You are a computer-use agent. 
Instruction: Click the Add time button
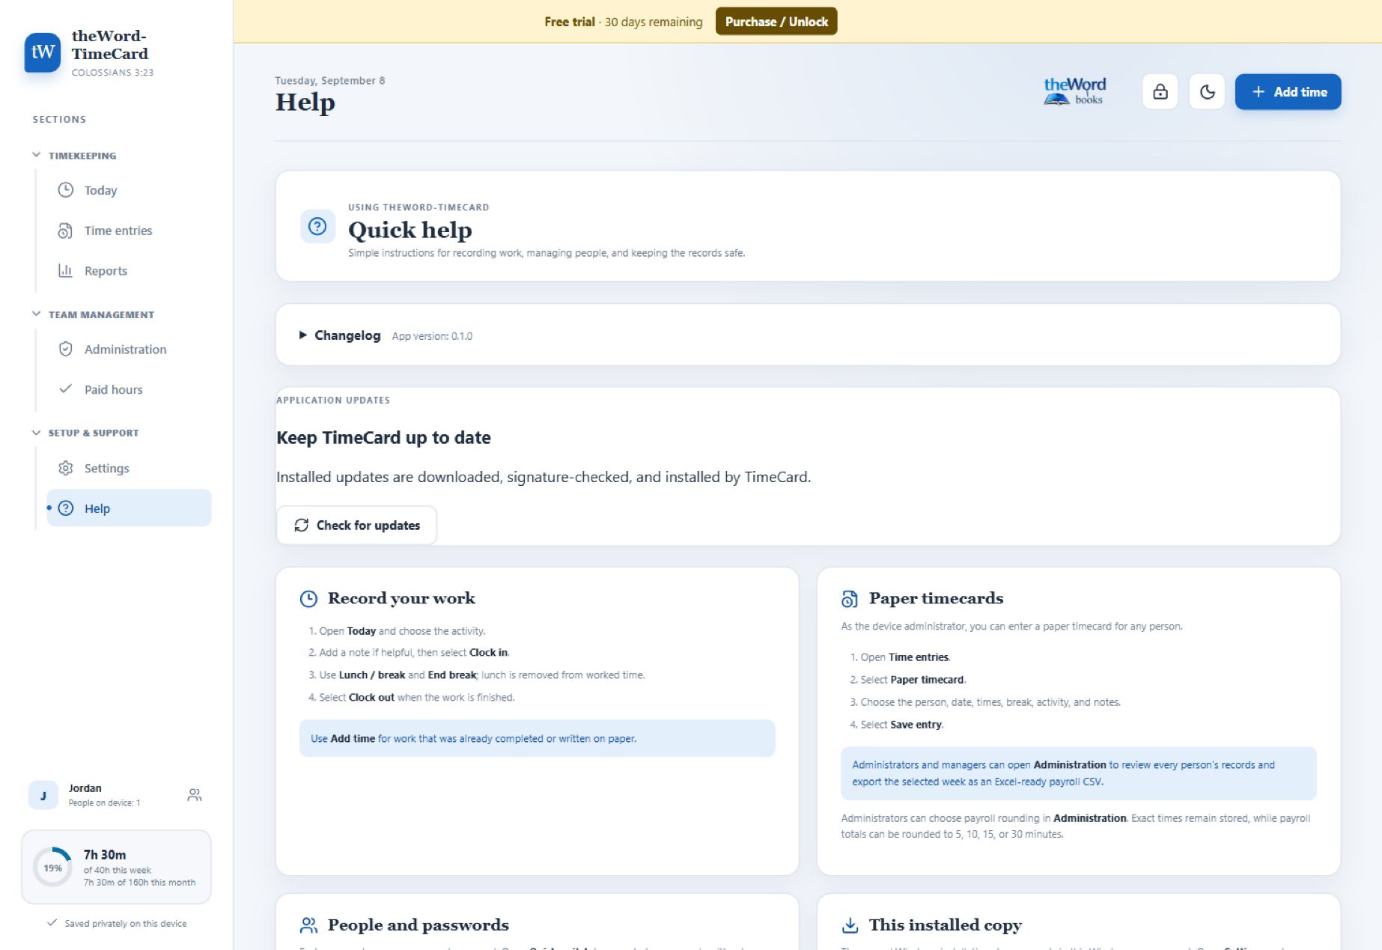tap(1288, 91)
